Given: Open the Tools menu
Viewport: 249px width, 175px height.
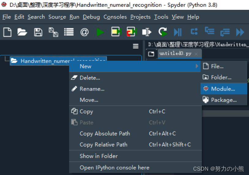Looking at the screenshot, I should [161, 17].
